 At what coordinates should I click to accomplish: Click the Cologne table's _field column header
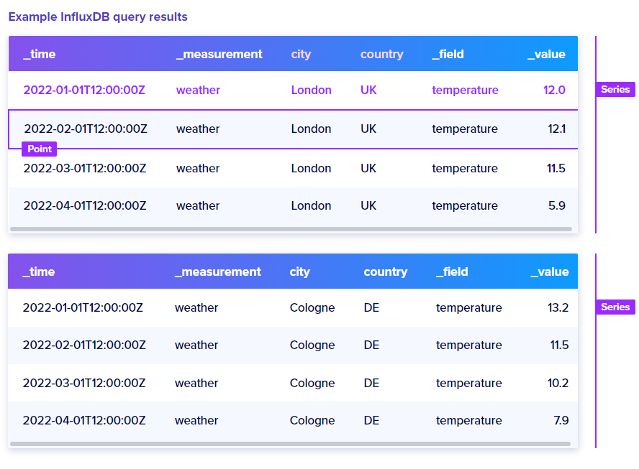coord(452,271)
